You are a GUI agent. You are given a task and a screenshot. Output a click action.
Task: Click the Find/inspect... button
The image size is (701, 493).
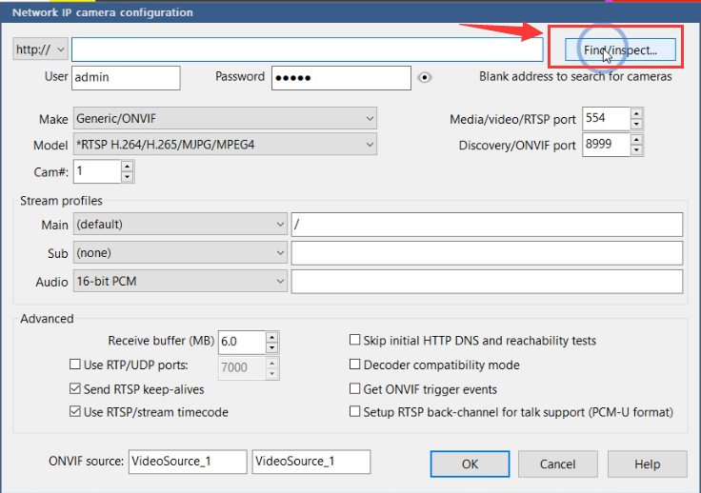point(621,49)
